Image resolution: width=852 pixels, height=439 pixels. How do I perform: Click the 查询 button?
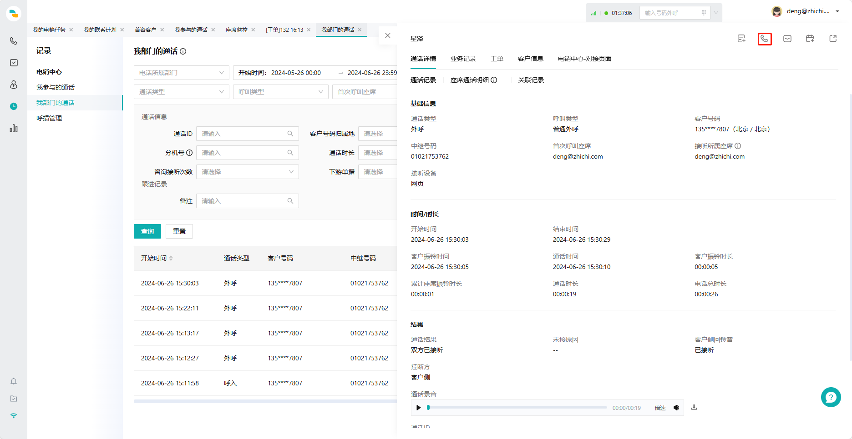147,231
